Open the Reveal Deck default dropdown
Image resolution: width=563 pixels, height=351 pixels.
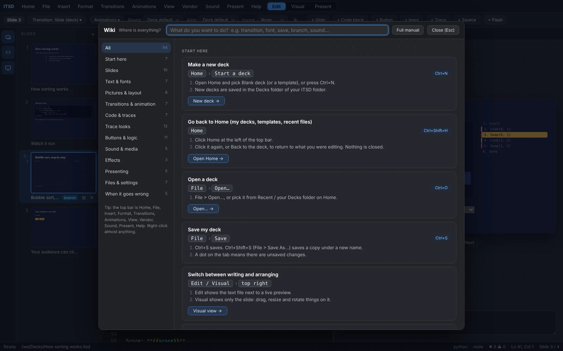pyautogui.click(x=163, y=20)
